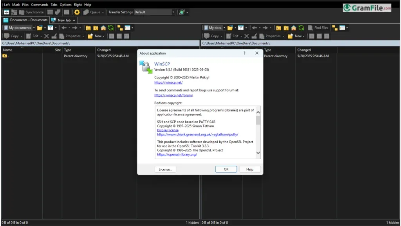Open the Right menu
Screen dimensions: 401x226
(x=78, y=5)
